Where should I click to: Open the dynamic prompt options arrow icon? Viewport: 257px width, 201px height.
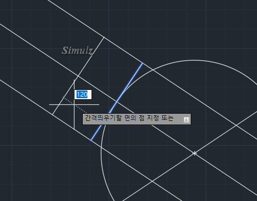coord(186,119)
